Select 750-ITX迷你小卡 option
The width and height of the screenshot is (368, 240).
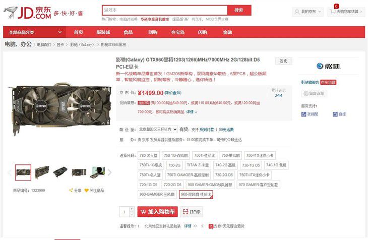260,155
